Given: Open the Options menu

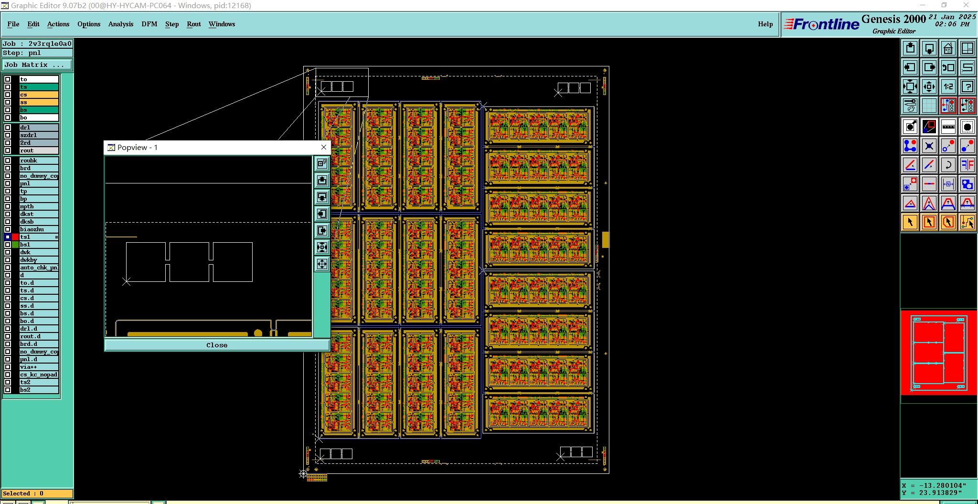Looking at the screenshot, I should point(89,24).
